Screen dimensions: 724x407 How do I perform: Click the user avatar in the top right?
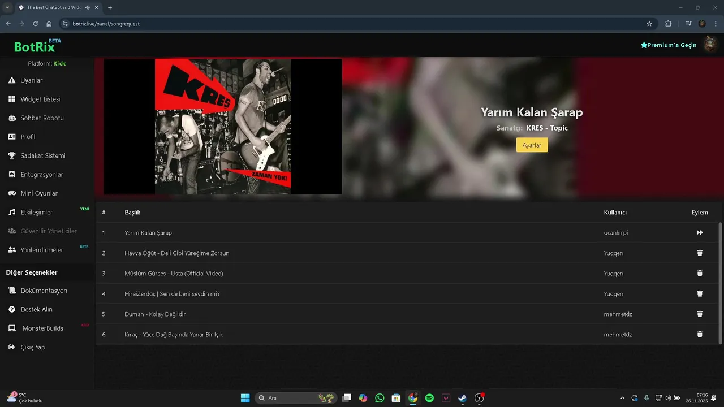point(710,45)
